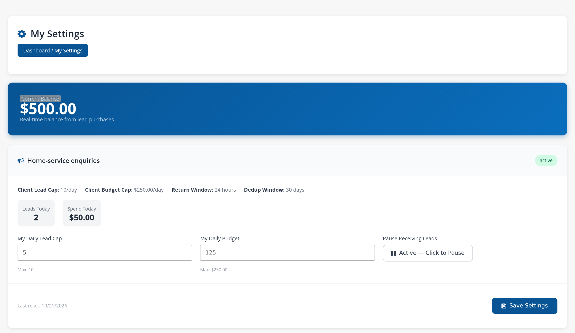Click the Client Budget Cap: $250.00/day text

(124, 190)
